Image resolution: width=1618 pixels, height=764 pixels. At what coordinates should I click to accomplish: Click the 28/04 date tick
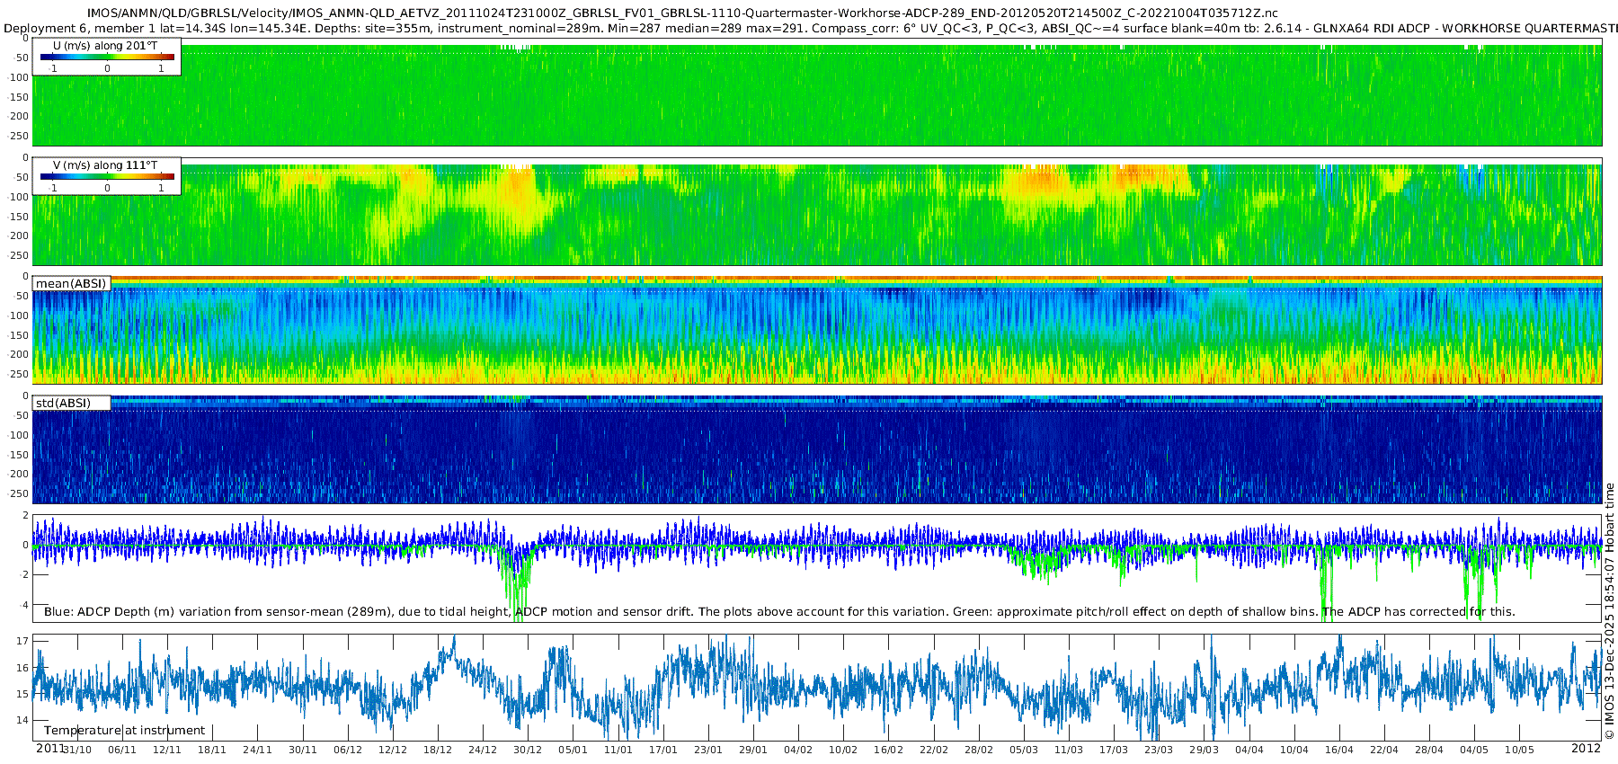click(1429, 750)
